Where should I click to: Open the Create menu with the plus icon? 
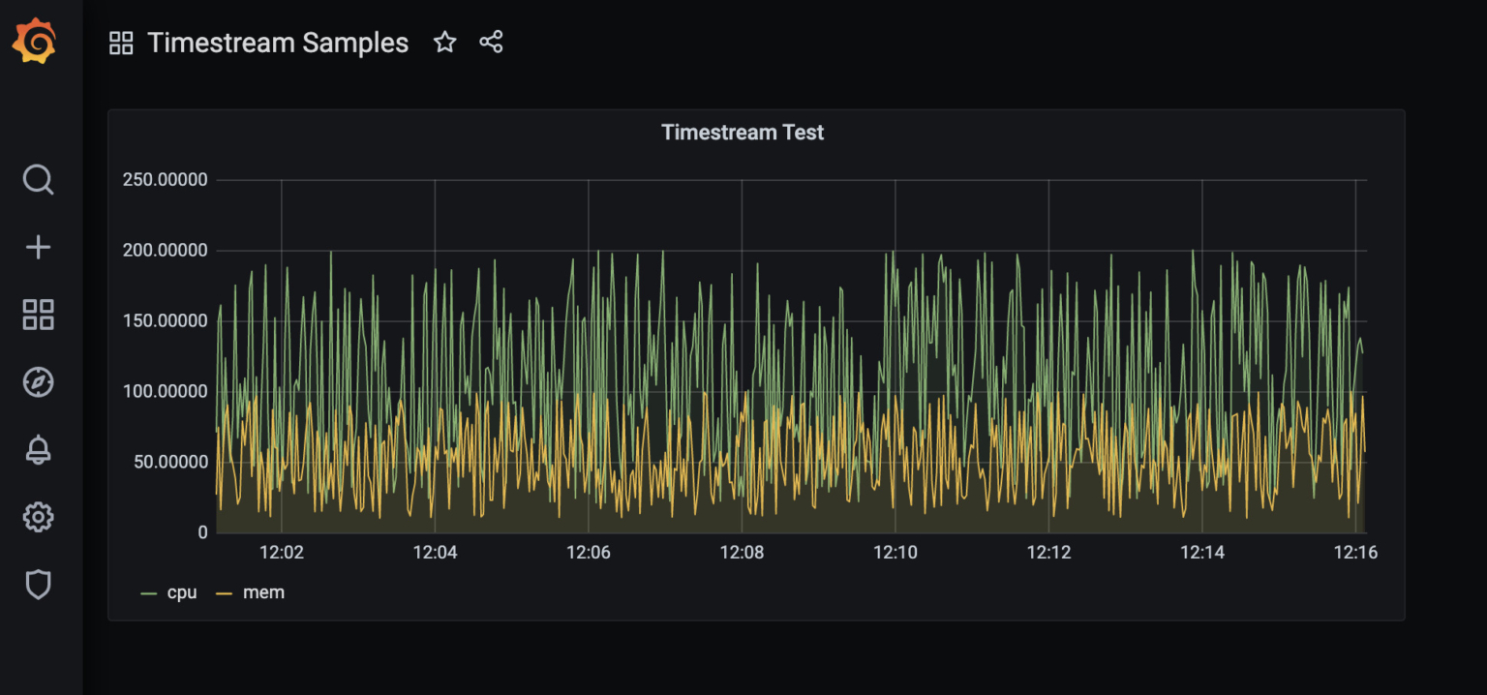tap(38, 246)
